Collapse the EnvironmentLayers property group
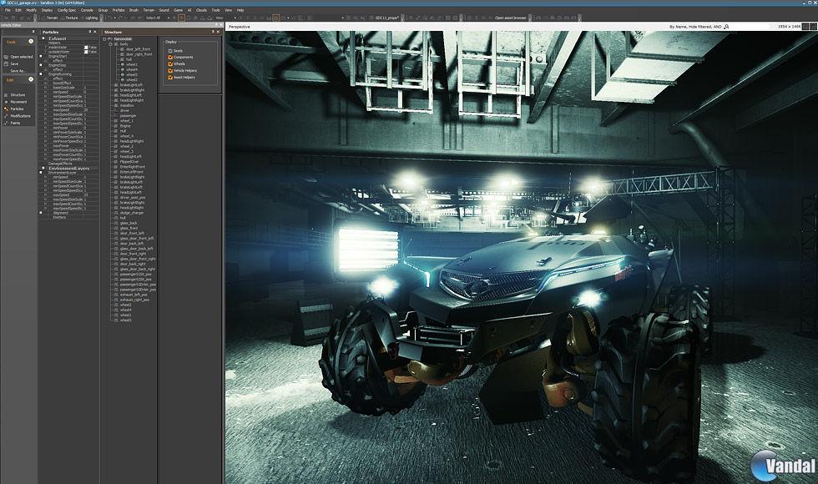Screen dimensions: 818x484 43,169
